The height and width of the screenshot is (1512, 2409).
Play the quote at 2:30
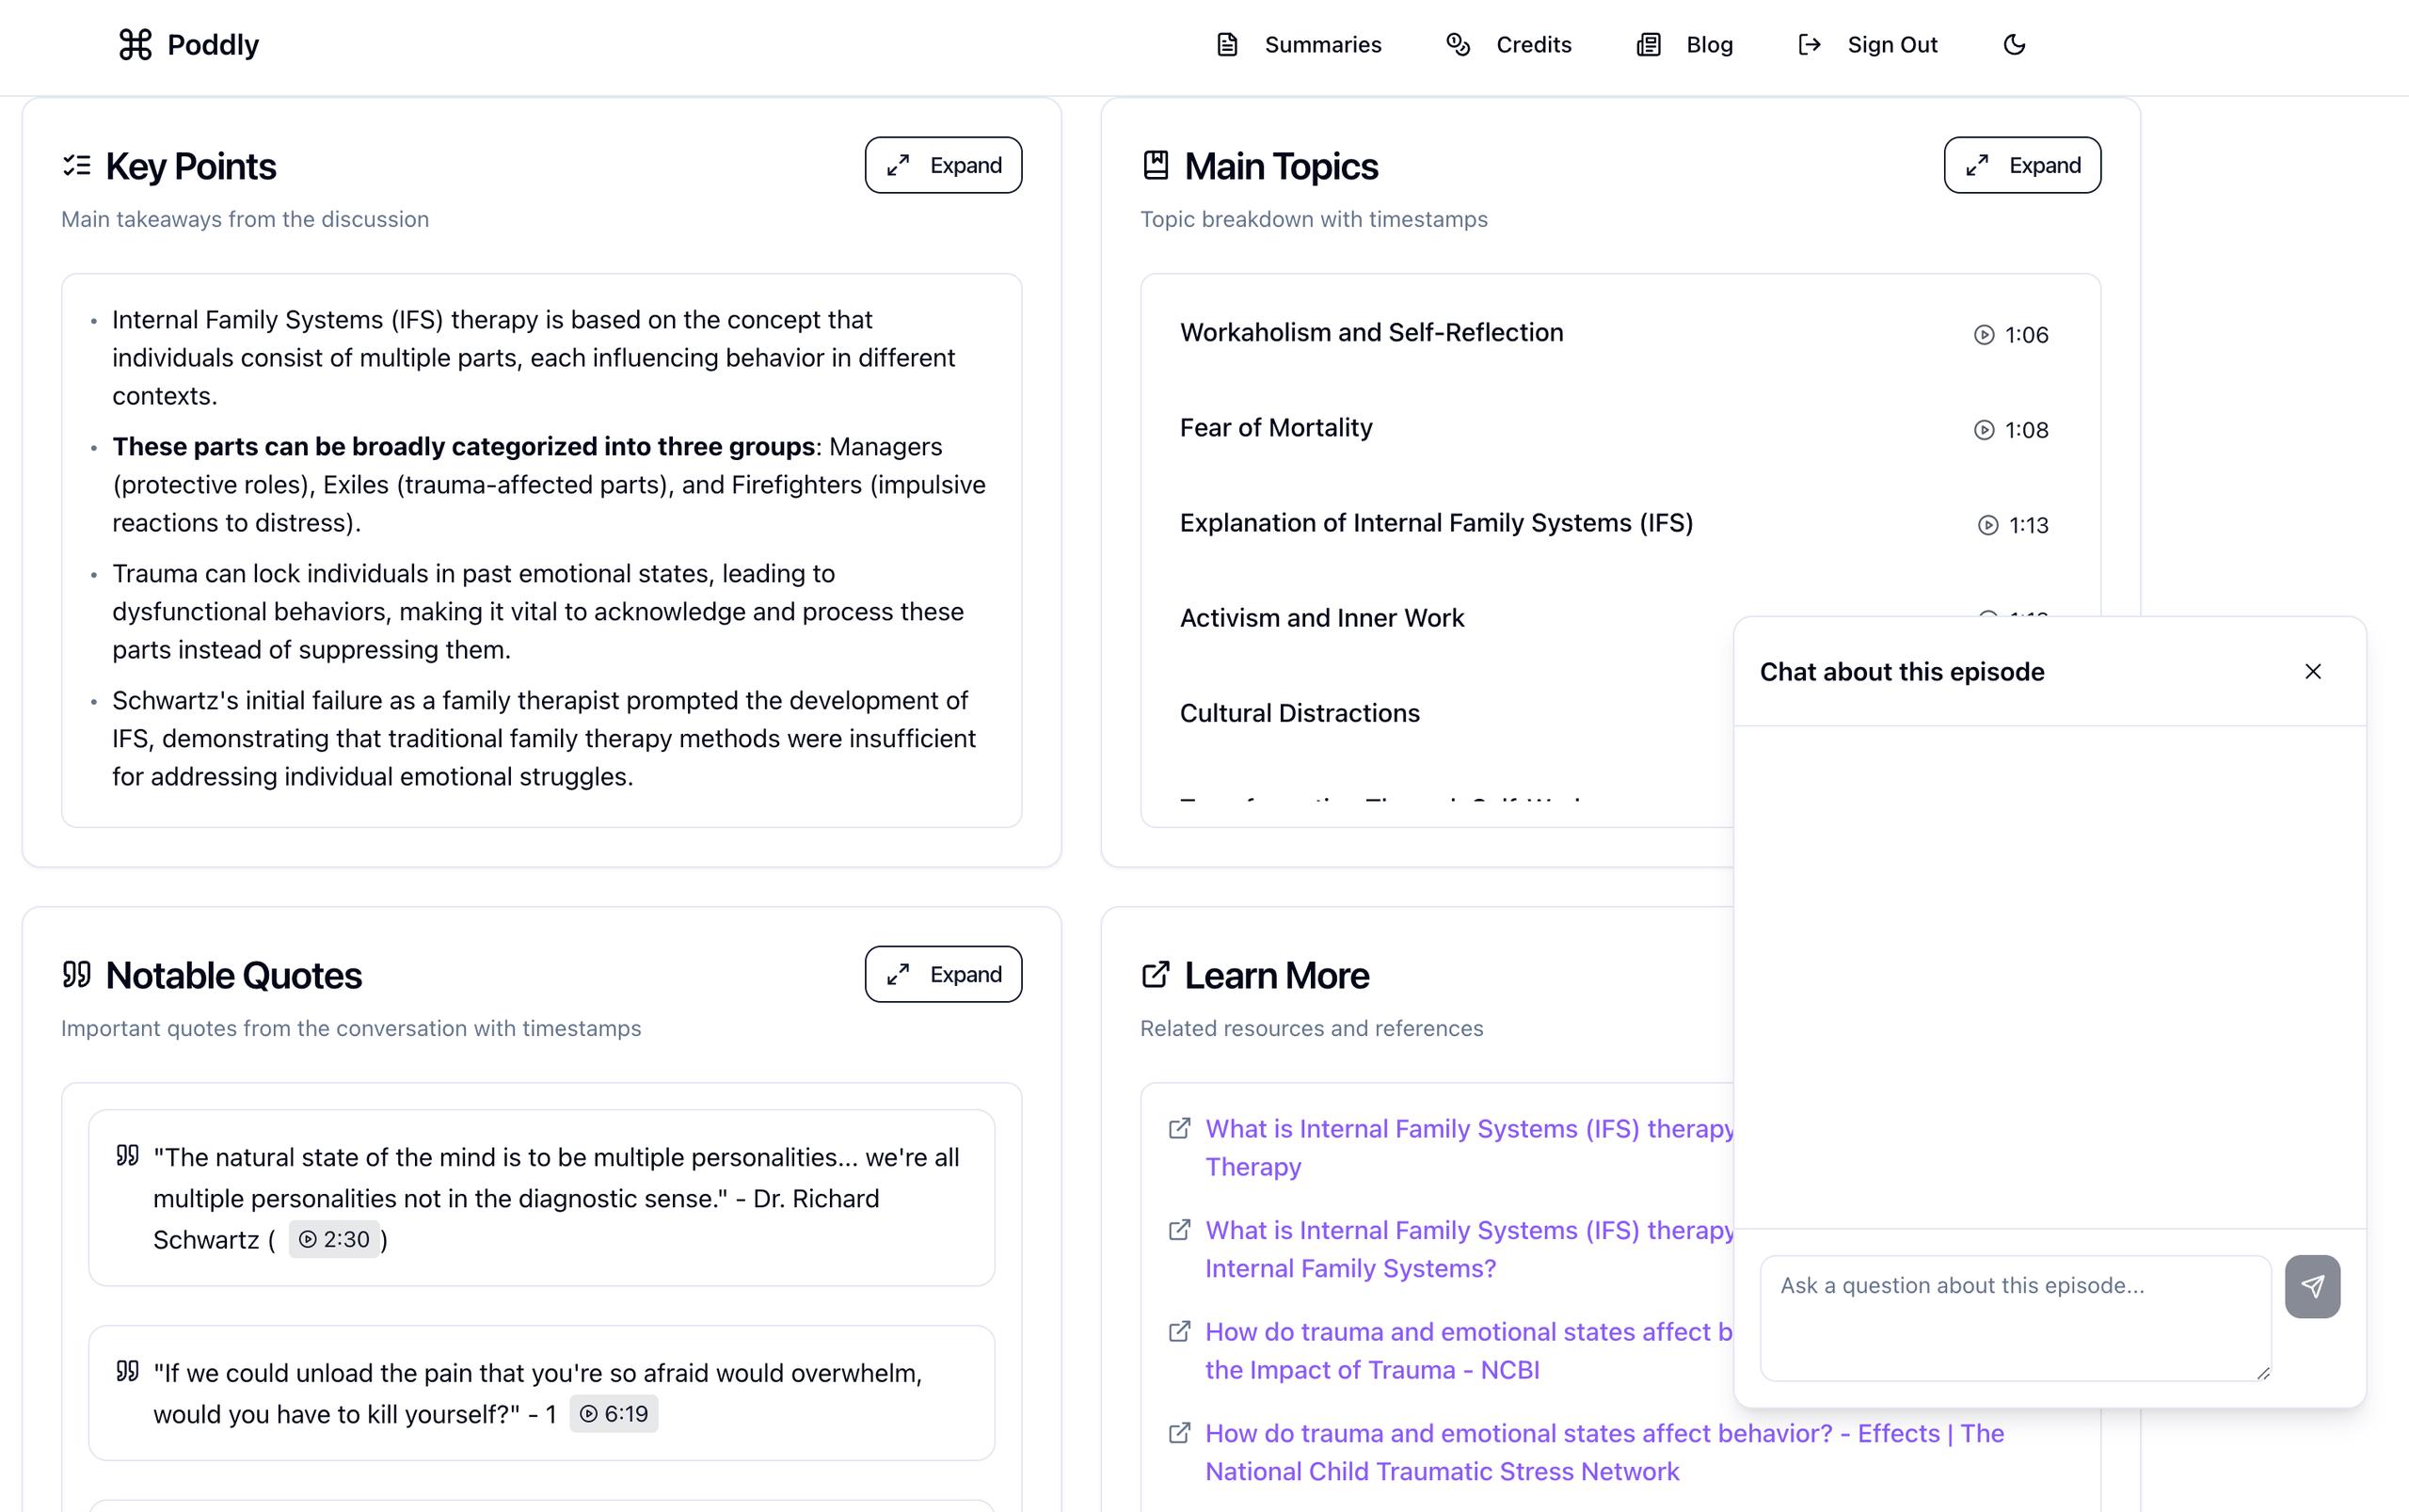tap(335, 1239)
